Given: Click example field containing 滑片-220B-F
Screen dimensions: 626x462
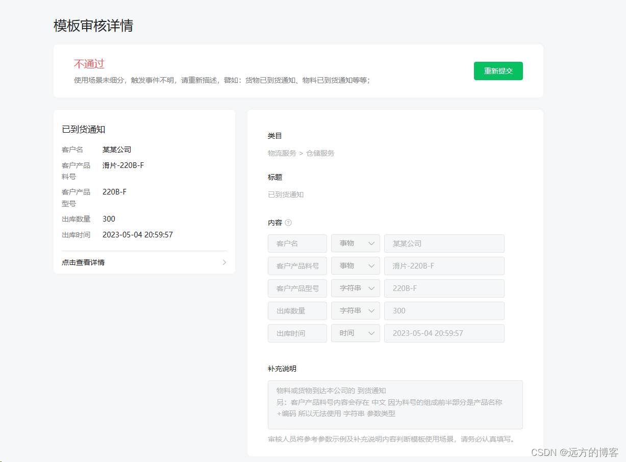Looking at the screenshot, I should 444,266.
